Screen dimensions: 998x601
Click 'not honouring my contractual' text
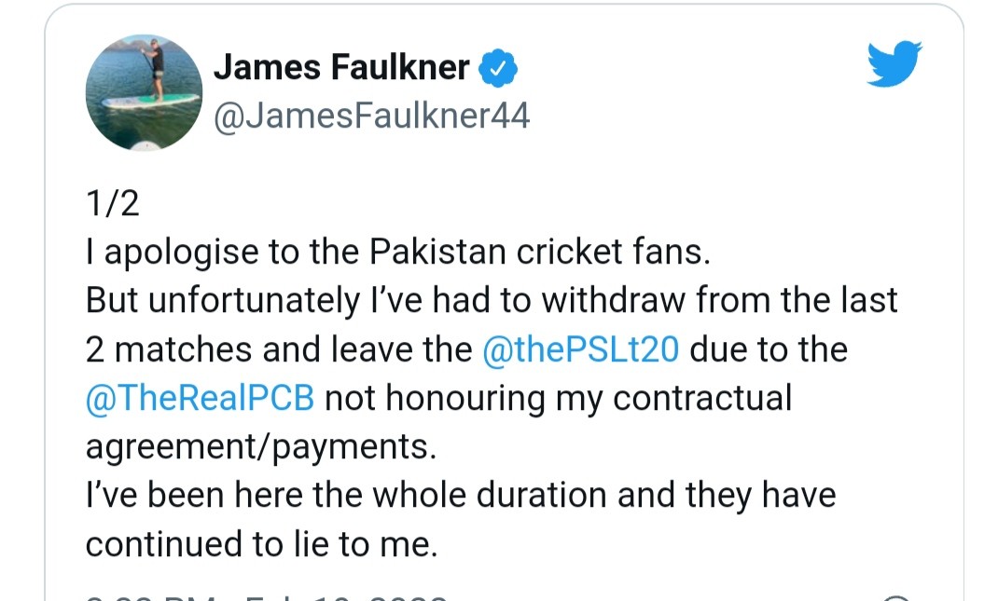(558, 398)
